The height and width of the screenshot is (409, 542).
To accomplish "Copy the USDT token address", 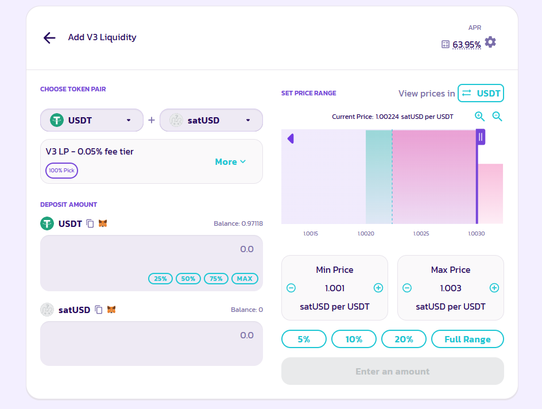I will tap(90, 223).
